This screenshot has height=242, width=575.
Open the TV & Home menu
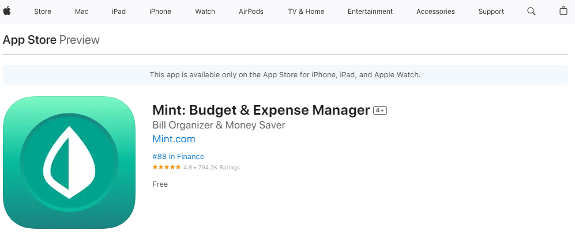point(306,12)
